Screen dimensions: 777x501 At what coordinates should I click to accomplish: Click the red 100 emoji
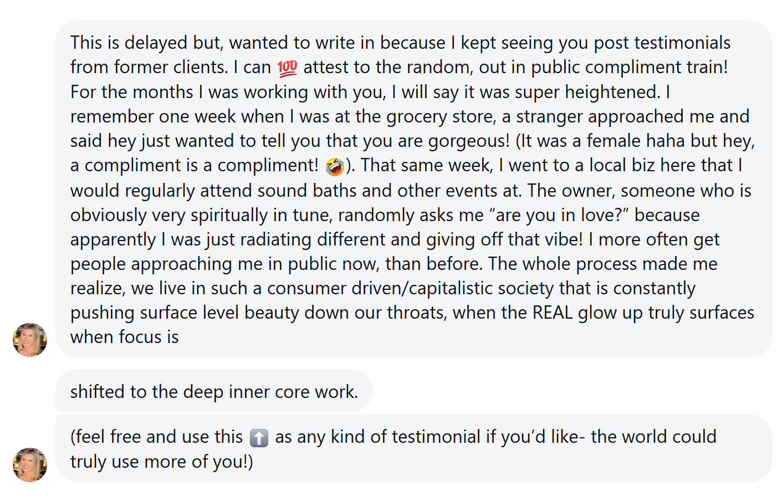tap(287, 68)
